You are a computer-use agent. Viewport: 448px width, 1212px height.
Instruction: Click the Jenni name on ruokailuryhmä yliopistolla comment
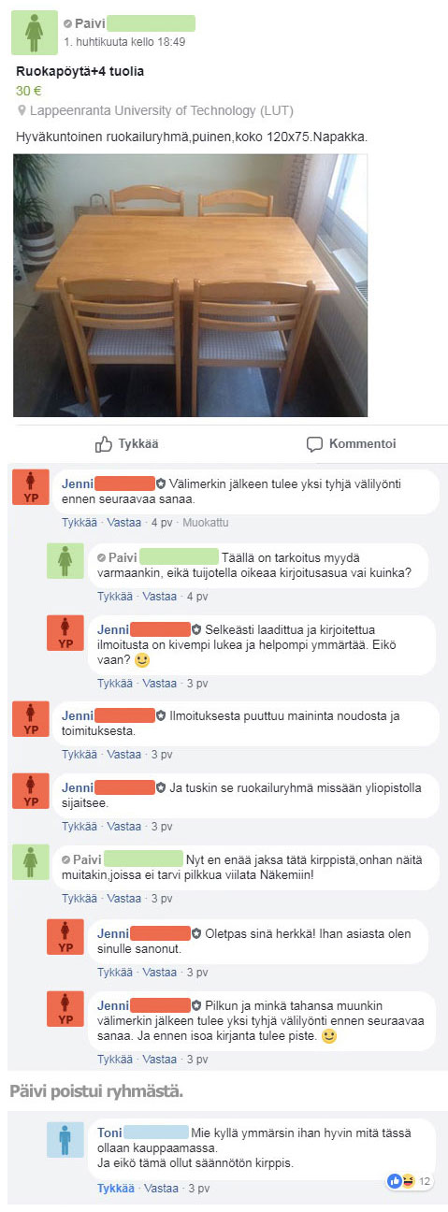(77, 787)
